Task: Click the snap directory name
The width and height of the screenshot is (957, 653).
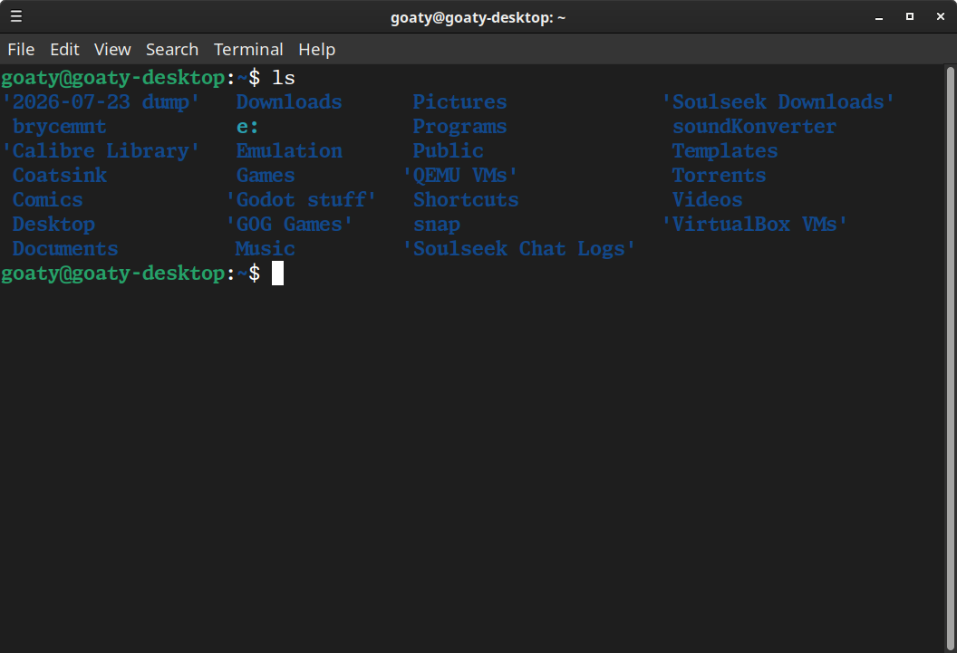Action: click(x=437, y=224)
